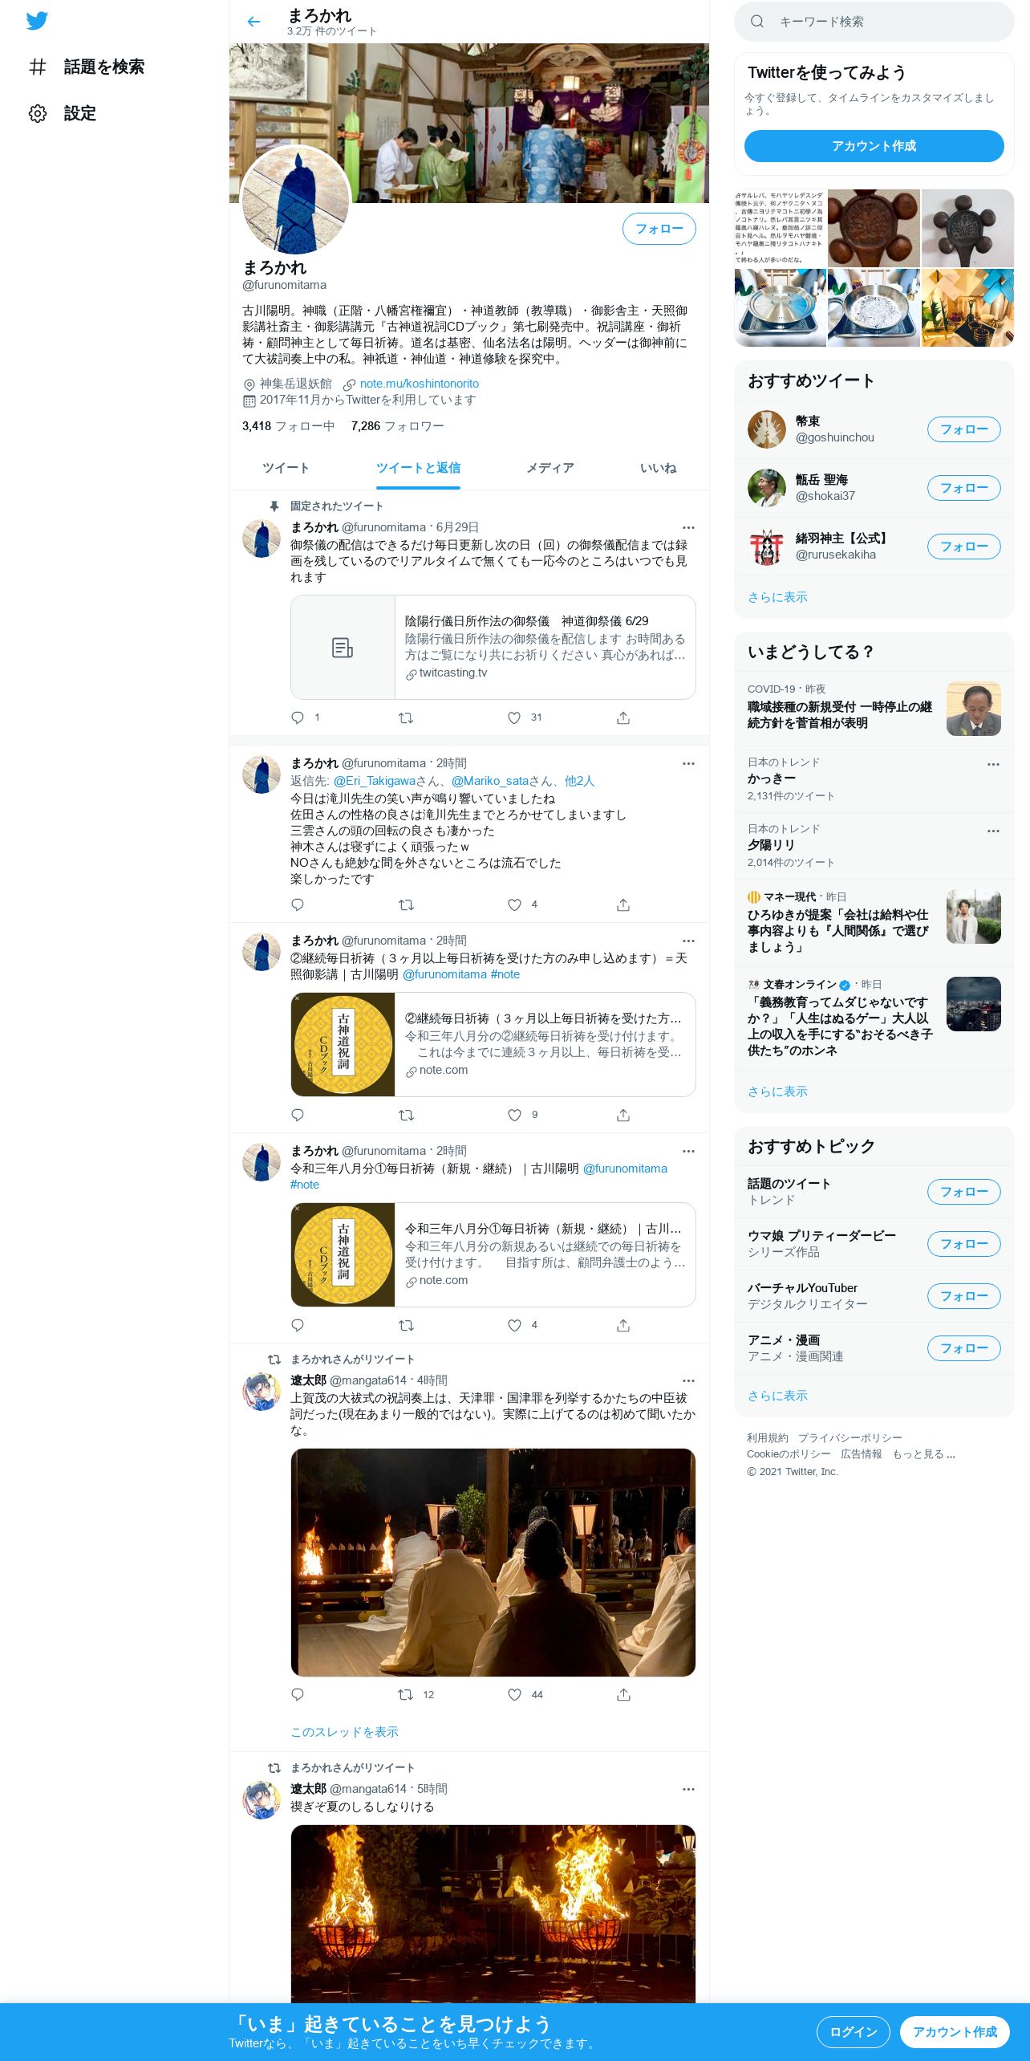Reply to the pinned 6月29日 tweet
Screen dimensions: 1030x2061
click(x=298, y=717)
